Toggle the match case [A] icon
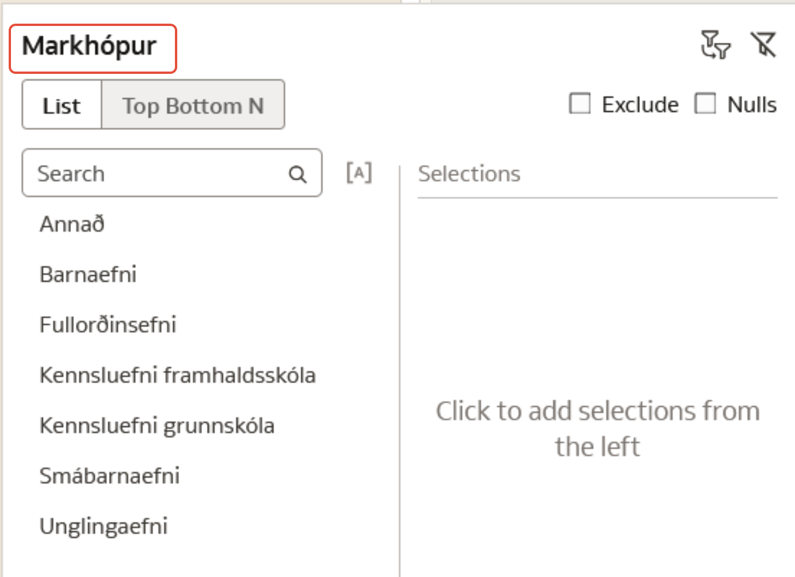Screen dimensions: 795x577 tap(359, 173)
